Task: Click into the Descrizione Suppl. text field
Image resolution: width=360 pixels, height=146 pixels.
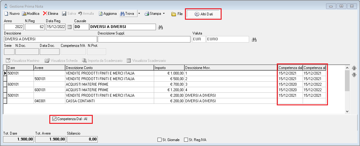Action: (x=144, y=39)
